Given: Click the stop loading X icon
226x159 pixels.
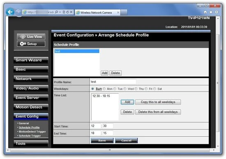Looking at the screenshot, I should (71, 12).
